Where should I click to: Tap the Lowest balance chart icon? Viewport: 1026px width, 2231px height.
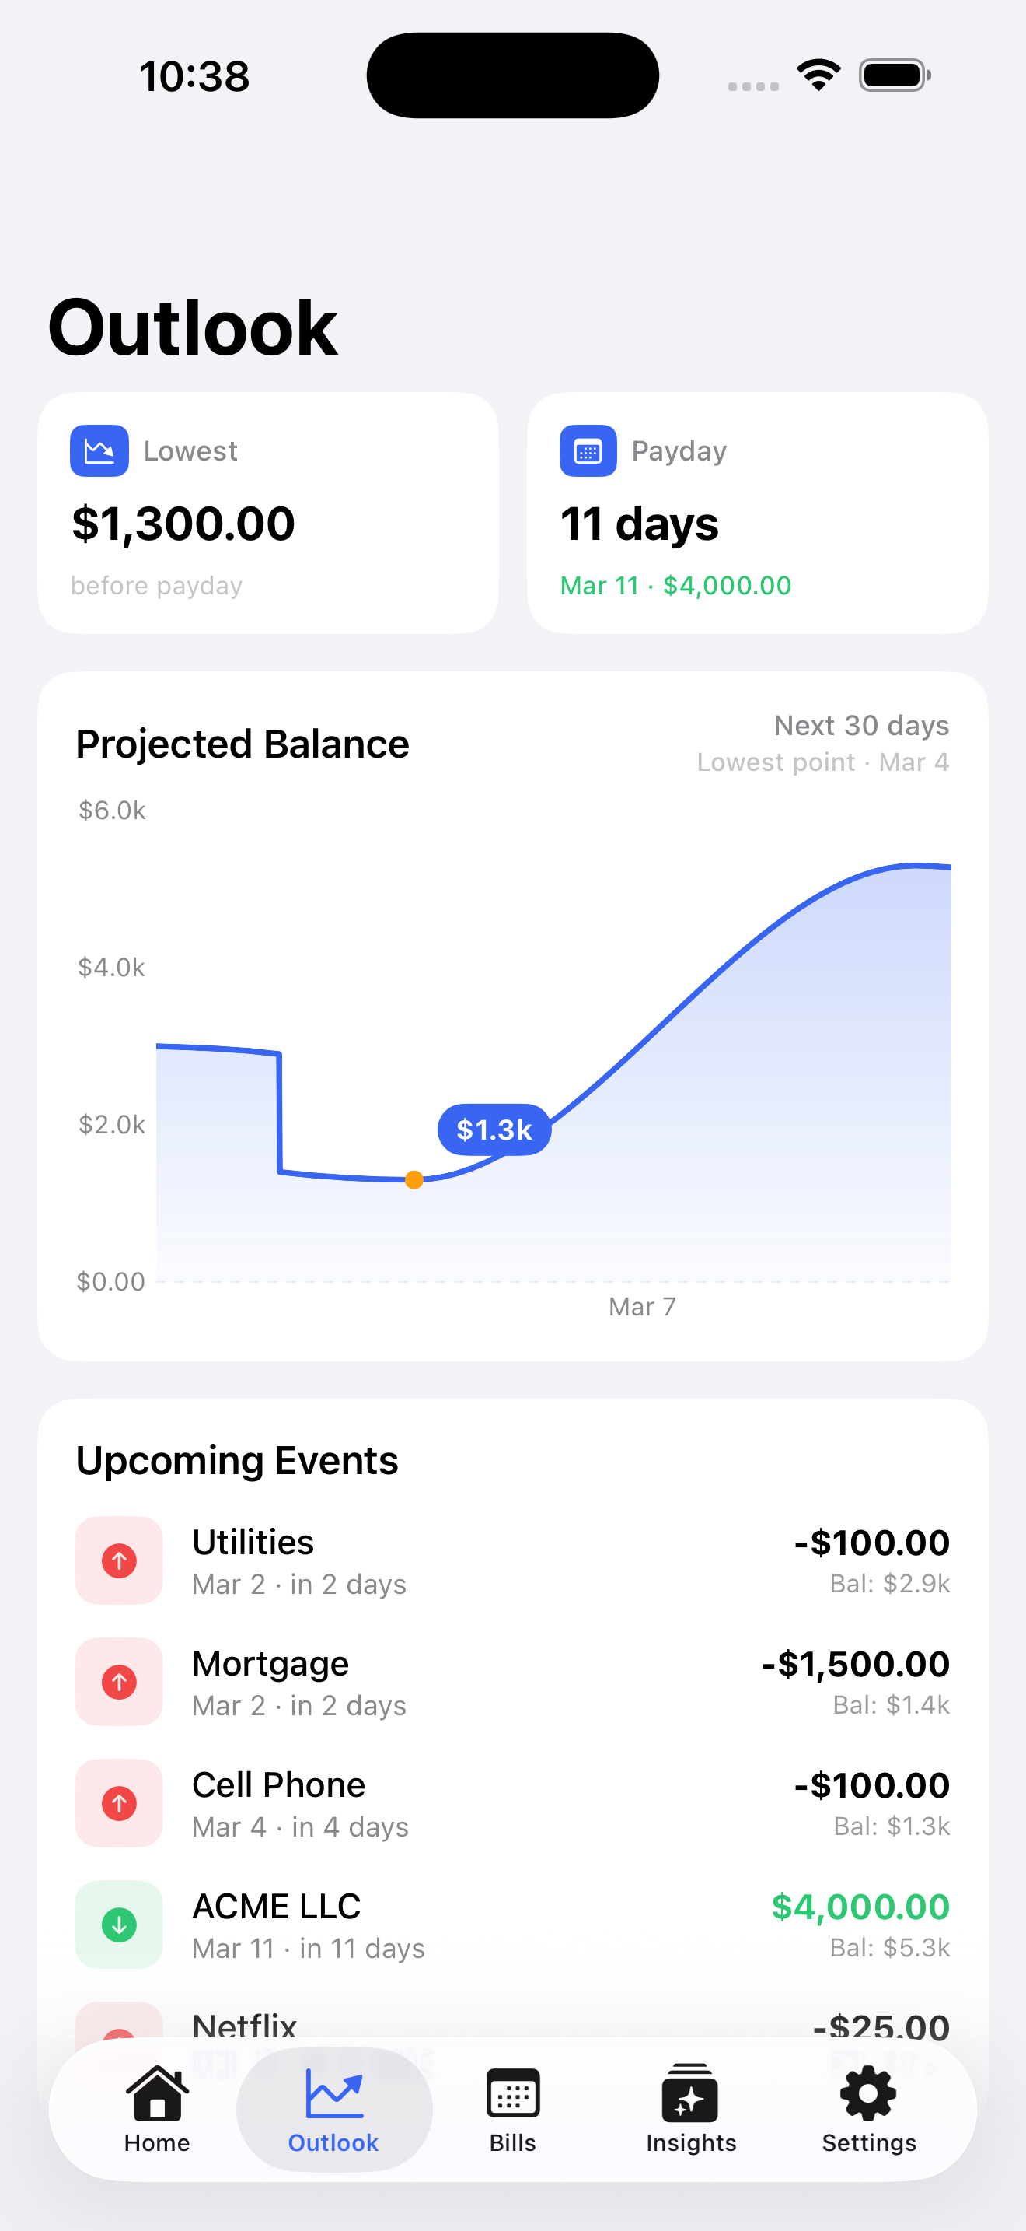99,450
